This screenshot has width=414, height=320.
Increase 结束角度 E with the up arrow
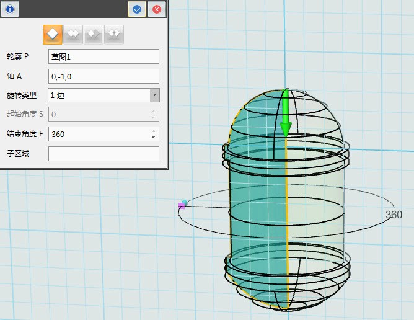(153, 131)
